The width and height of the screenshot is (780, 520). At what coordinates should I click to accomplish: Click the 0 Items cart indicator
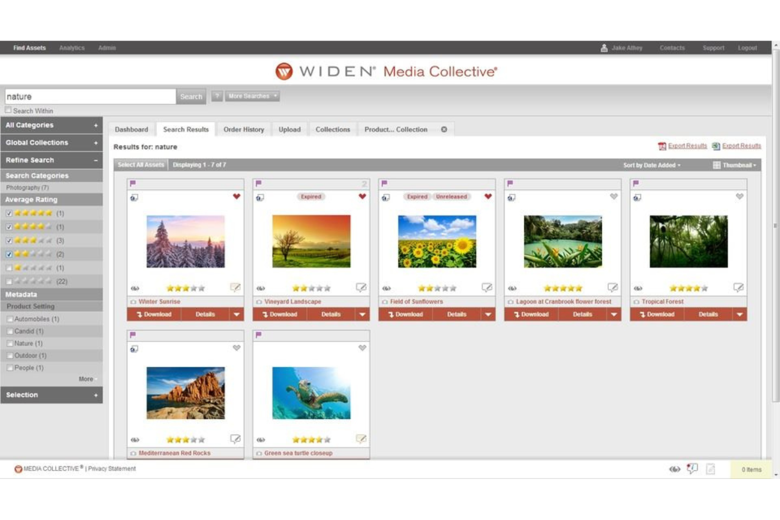pyautogui.click(x=751, y=469)
